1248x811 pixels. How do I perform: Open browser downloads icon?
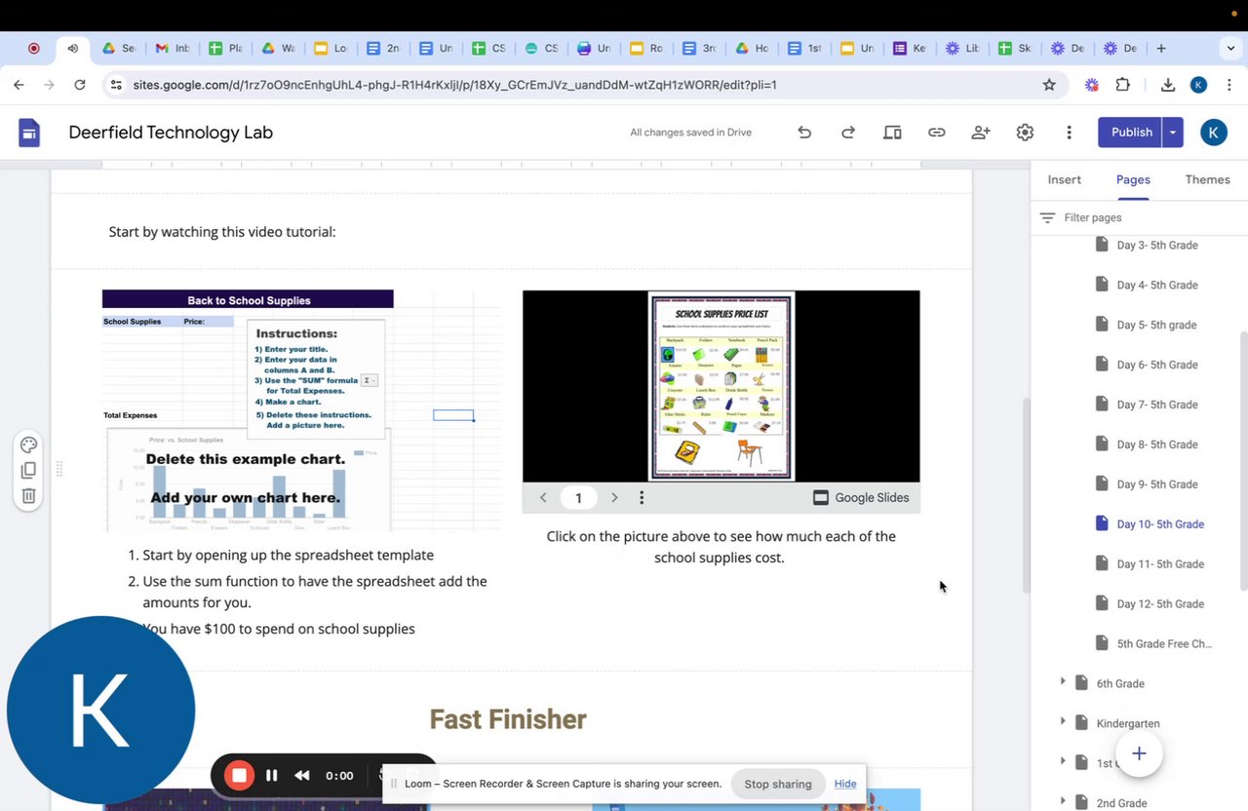(1168, 85)
